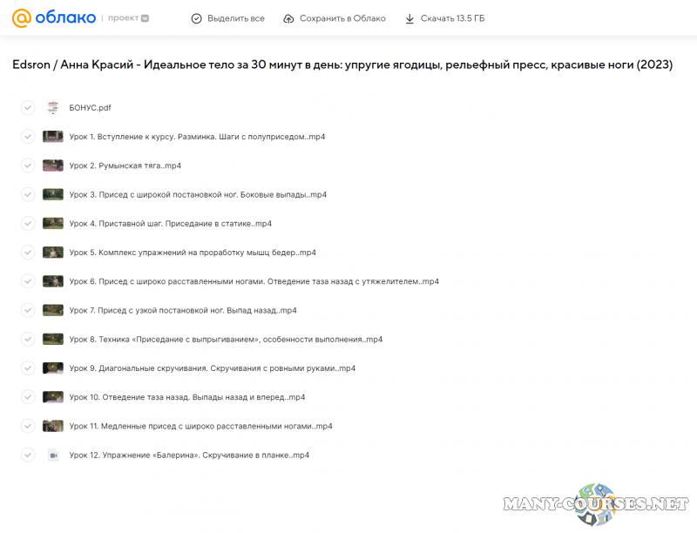Click the БОНУС.pdf file icon
The height and width of the screenshot is (533, 697).
point(53,108)
